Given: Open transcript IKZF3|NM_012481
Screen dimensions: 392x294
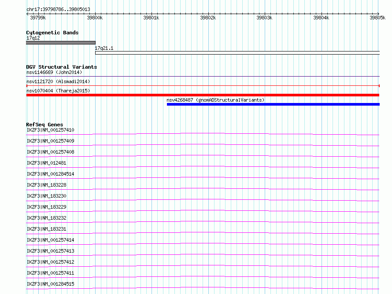Looking at the screenshot, I should click(x=47, y=163).
